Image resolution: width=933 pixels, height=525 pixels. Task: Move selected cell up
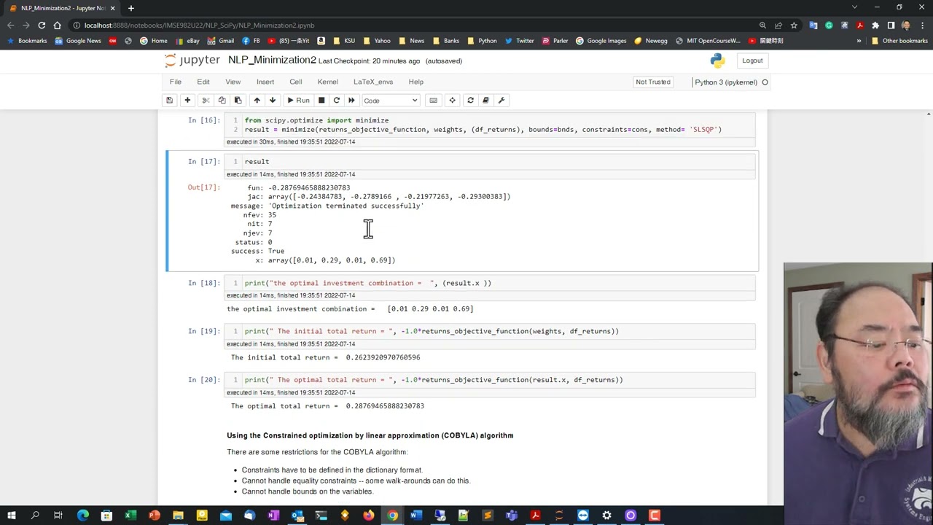(257, 101)
